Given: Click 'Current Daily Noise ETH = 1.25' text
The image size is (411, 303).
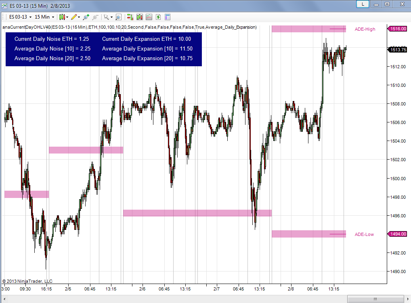Looking at the screenshot, I should point(52,39).
